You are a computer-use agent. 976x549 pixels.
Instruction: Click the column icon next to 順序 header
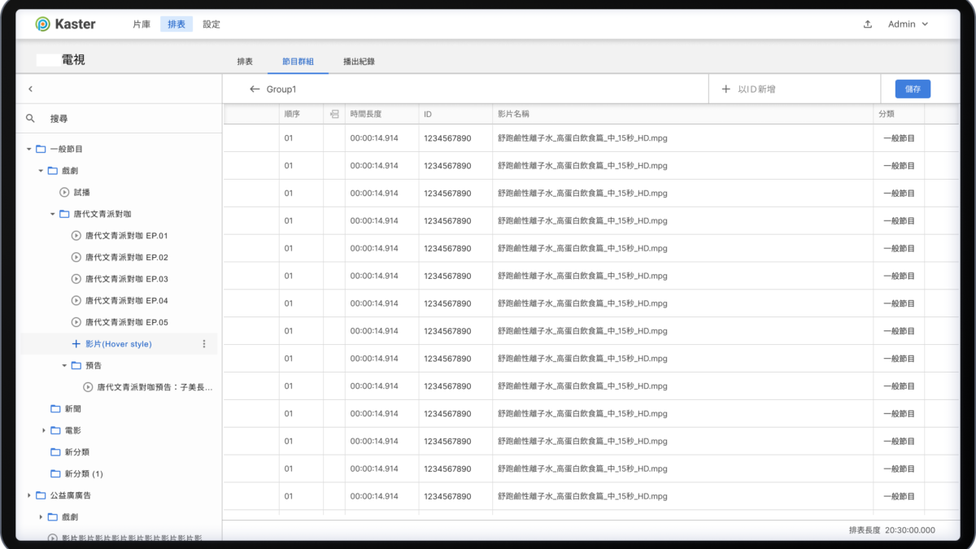coord(334,115)
